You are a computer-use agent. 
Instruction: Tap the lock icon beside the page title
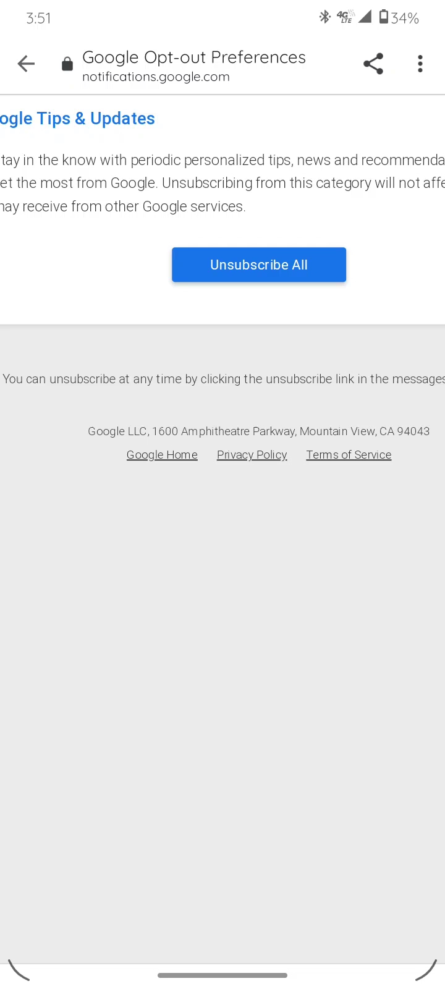[x=67, y=64]
